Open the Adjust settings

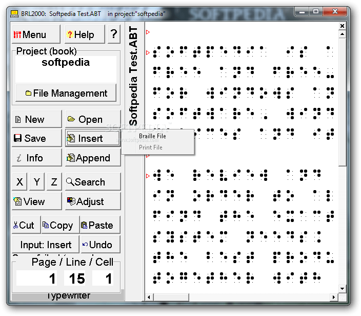coord(93,201)
